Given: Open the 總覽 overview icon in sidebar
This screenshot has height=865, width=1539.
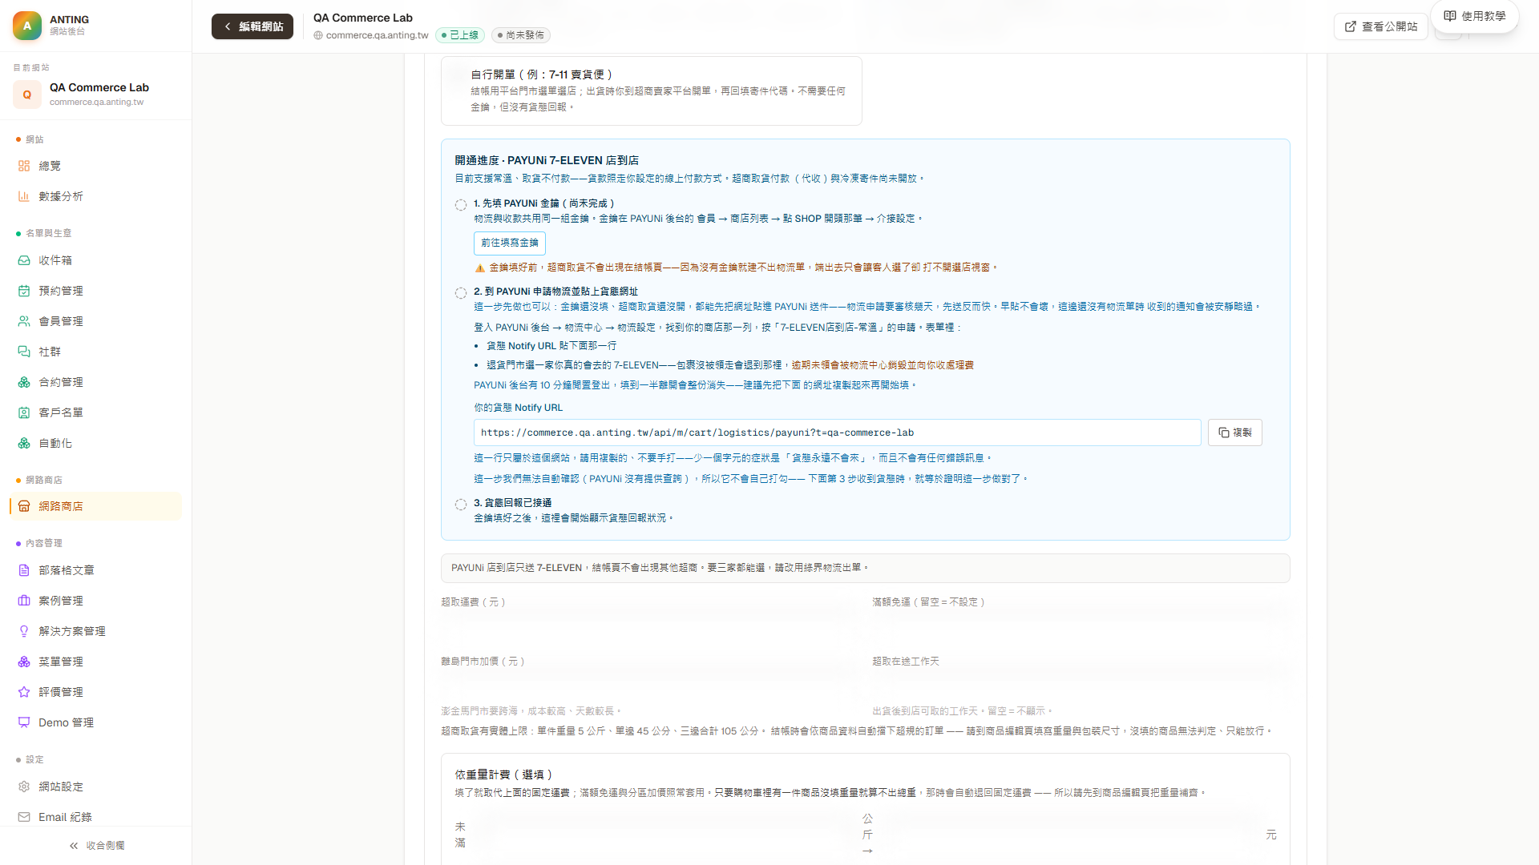Looking at the screenshot, I should 24,166.
